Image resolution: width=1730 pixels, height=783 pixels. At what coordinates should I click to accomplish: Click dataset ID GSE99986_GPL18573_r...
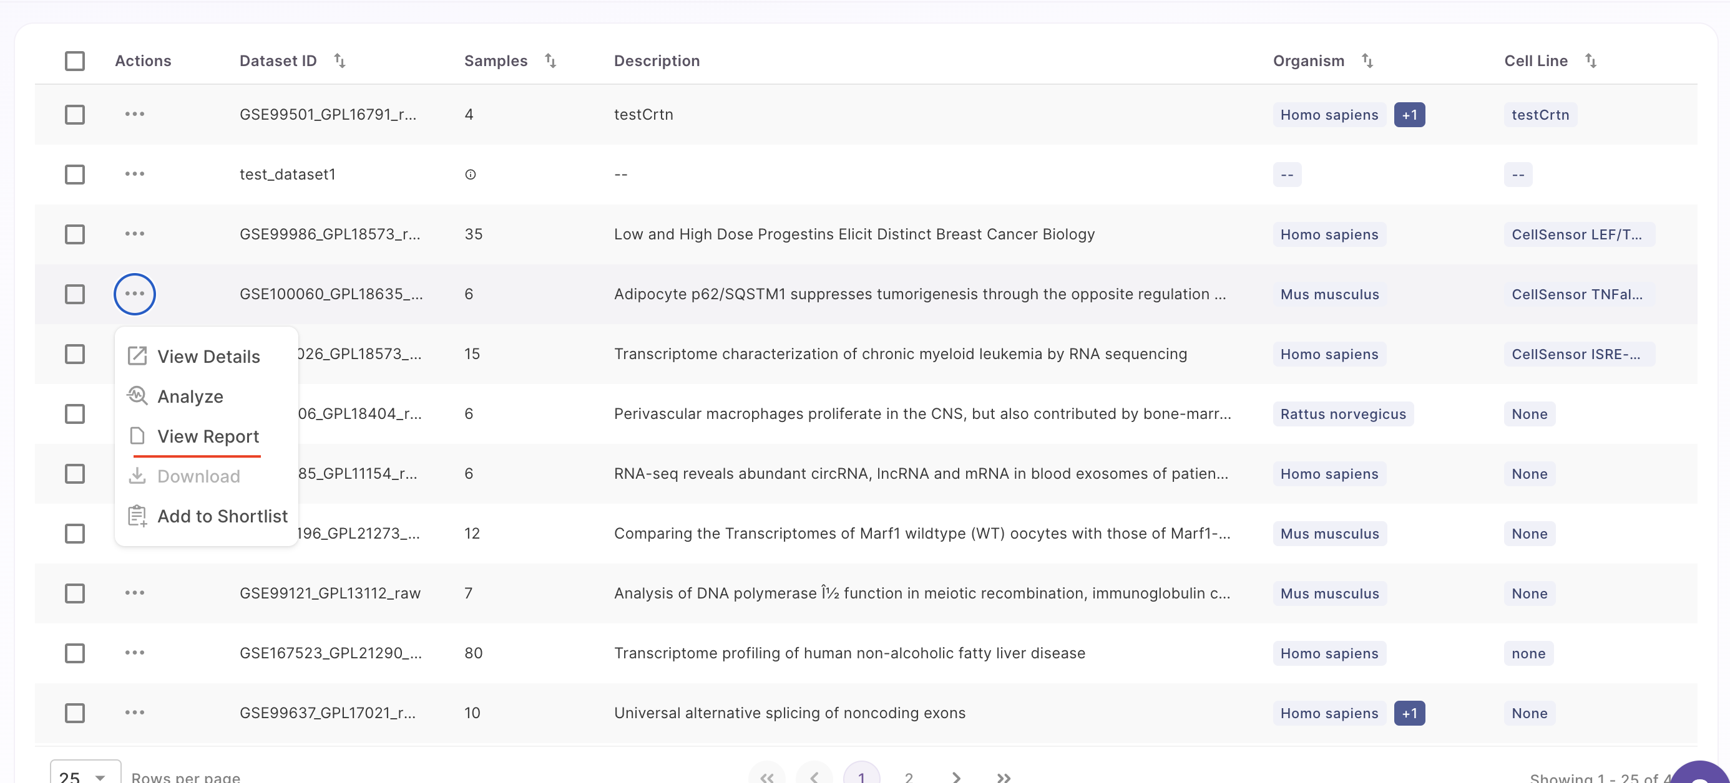(330, 234)
